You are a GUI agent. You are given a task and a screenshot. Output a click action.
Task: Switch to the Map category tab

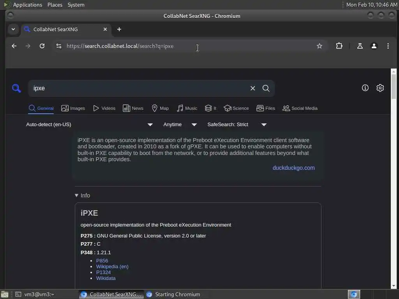[160, 108]
